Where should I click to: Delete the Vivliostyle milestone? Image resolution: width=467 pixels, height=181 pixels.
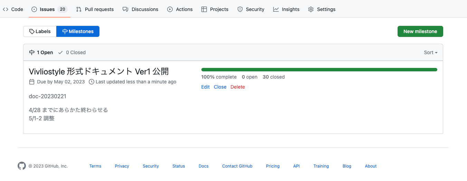pyautogui.click(x=238, y=87)
